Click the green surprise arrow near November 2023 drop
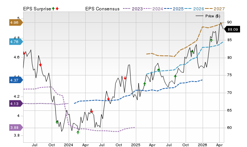This screenshot has height=147, width=247. pyautogui.click(x=57, y=122)
